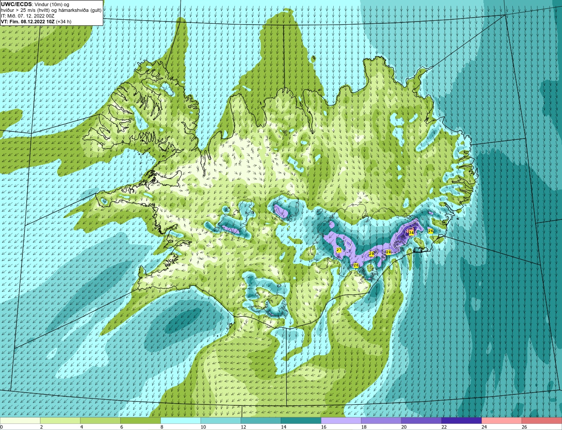Select the salmon legend swatch above 26 m/s
Viewport: 562px width, 430px height.
pos(542,420)
